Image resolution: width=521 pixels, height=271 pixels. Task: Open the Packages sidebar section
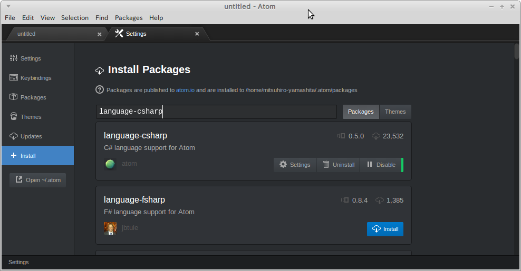(37, 97)
